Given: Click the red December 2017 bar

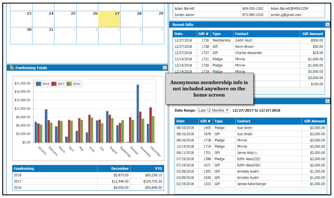Looking at the screenshot, I should [x=151, y=125].
